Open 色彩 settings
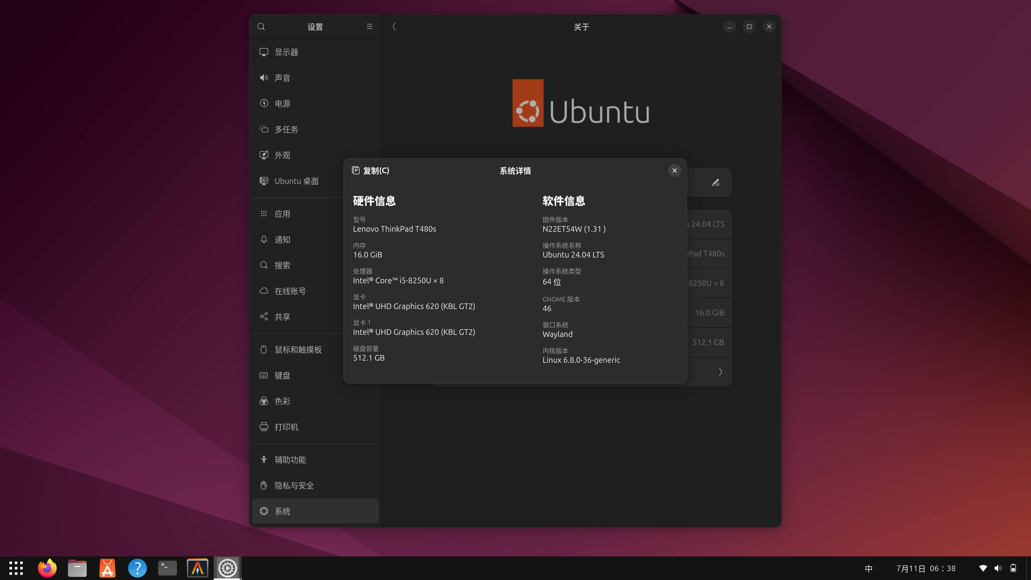Image resolution: width=1031 pixels, height=580 pixels. point(315,401)
